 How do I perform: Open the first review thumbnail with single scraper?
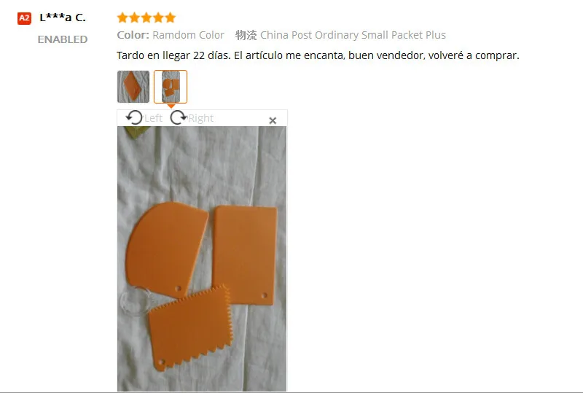tap(133, 87)
